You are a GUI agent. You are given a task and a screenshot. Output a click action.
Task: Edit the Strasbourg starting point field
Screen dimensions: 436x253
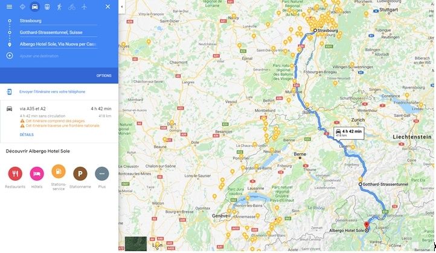[59, 21]
